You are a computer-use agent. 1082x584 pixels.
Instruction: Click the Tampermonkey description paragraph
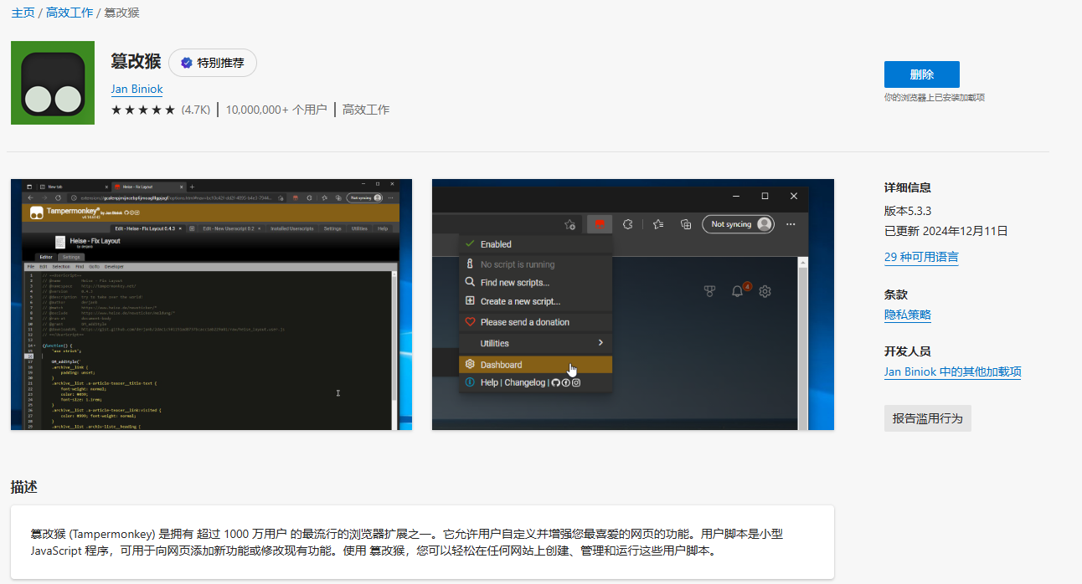click(x=407, y=542)
